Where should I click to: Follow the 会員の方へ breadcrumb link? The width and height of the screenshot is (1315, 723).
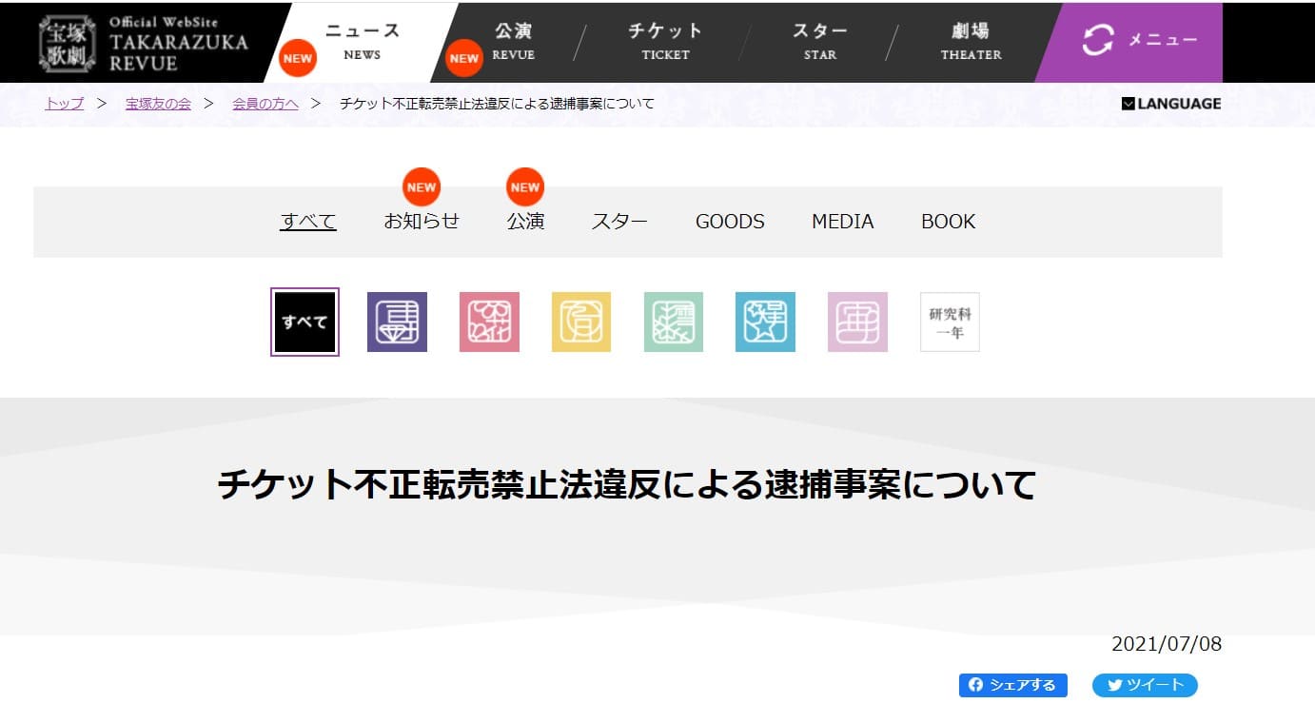[265, 104]
